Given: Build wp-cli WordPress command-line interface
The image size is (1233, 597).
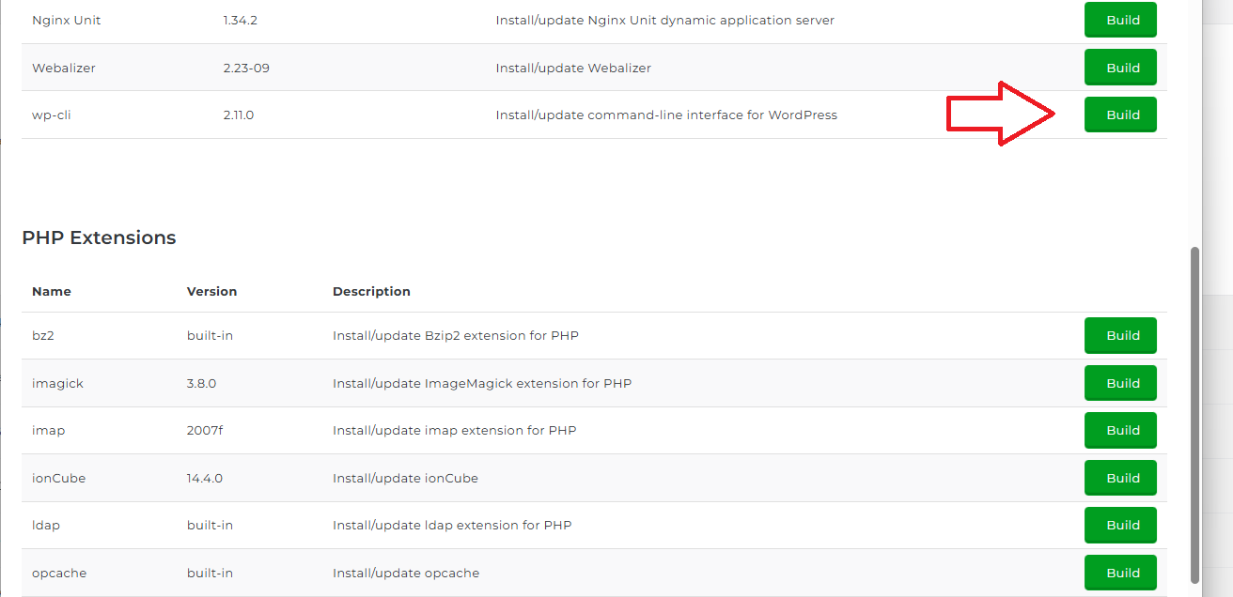Looking at the screenshot, I should [x=1120, y=115].
